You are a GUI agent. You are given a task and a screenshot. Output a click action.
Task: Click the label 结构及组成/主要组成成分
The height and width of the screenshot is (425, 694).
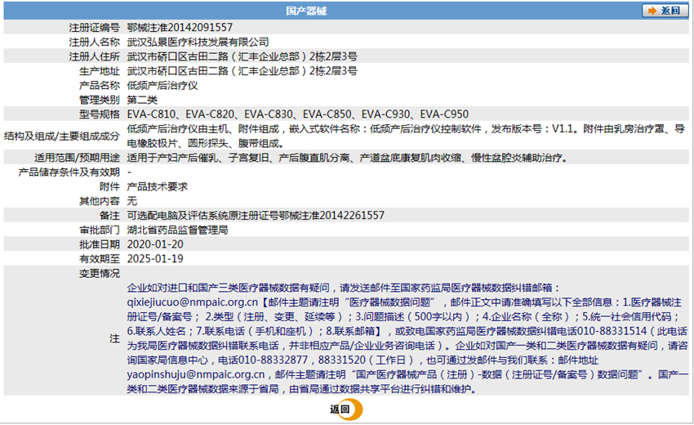click(x=62, y=136)
